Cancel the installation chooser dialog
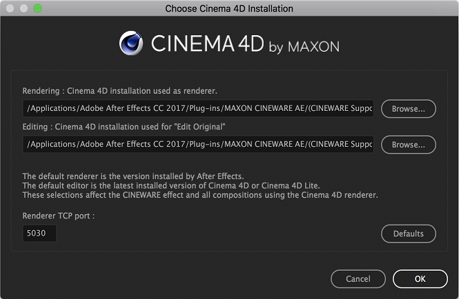The image size is (459, 299). (358, 279)
